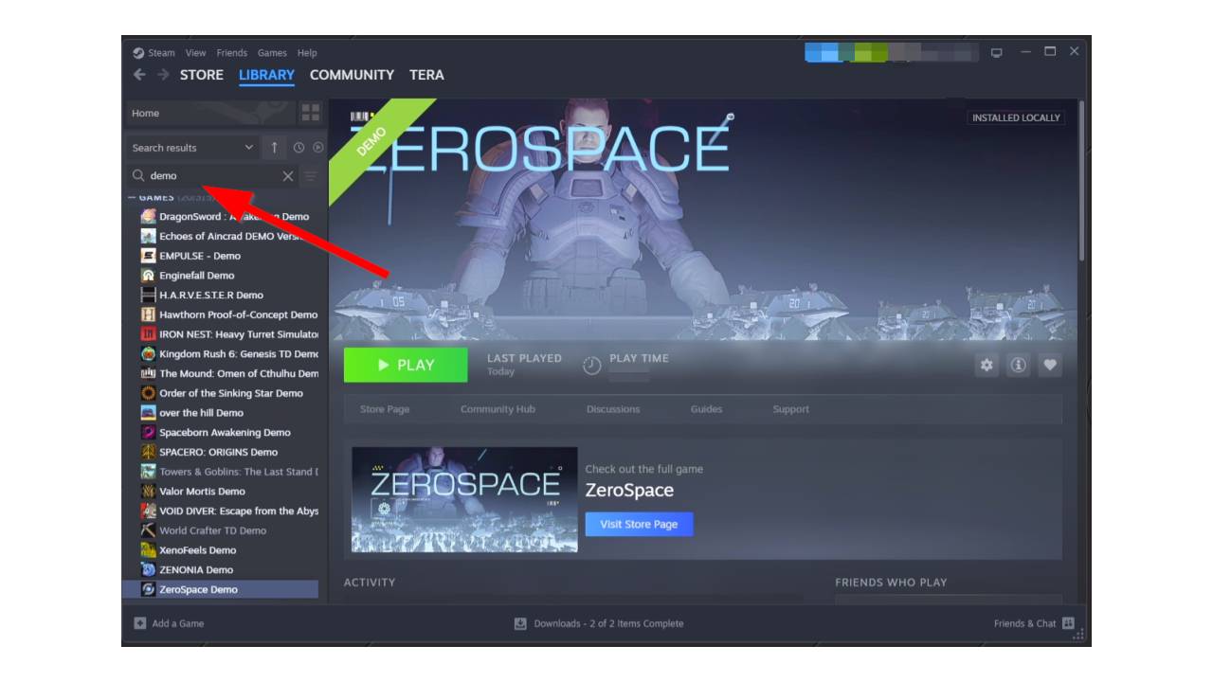Click the Hawthorn Proof-of-Concept Demo icon
This screenshot has height=682, width=1213.
[x=148, y=314]
